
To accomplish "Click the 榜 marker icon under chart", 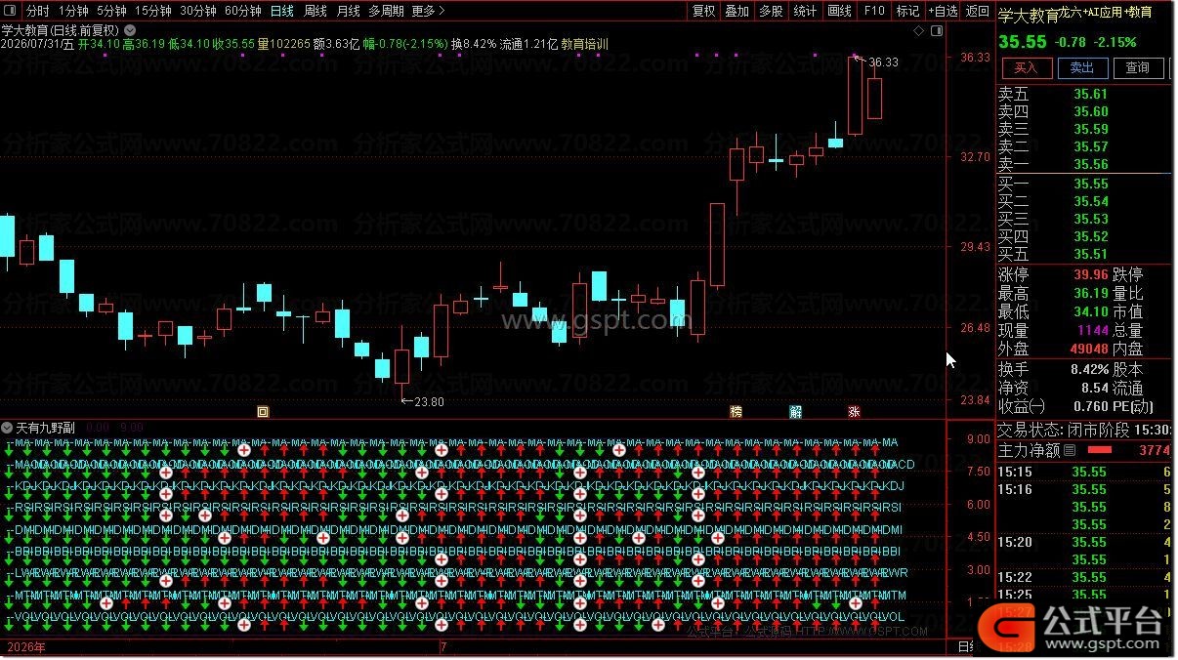I will pos(736,411).
